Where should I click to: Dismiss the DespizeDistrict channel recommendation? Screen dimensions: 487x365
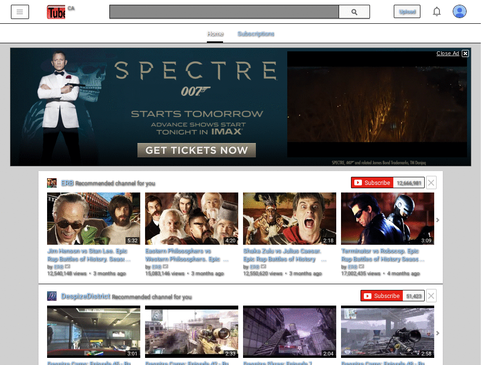(431, 296)
